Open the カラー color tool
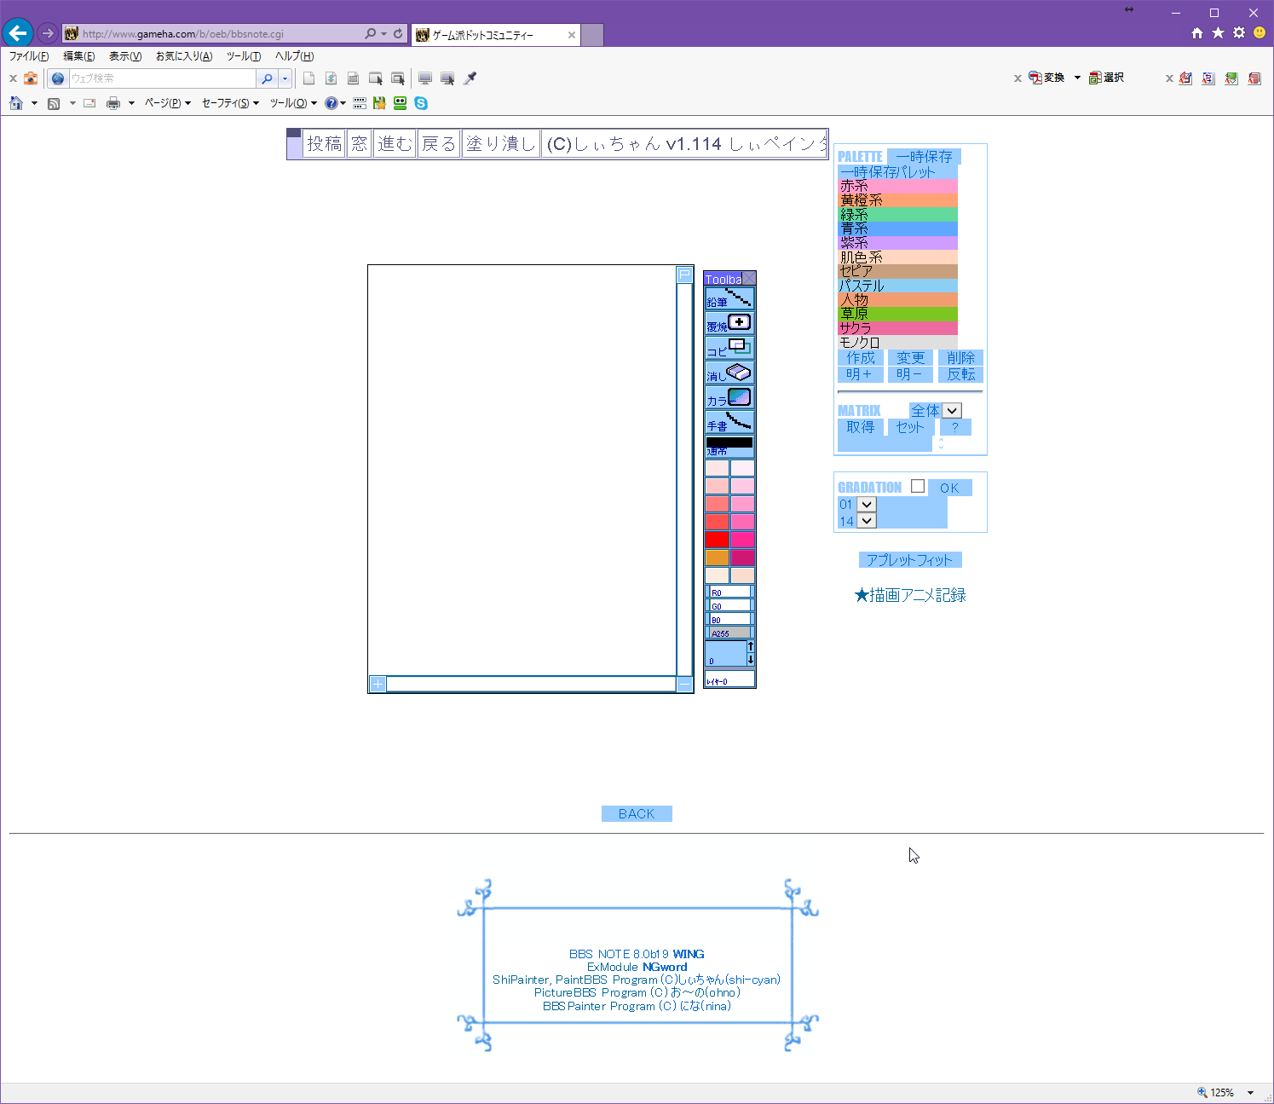This screenshot has height=1104, width=1274. click(x=729, y=397)
